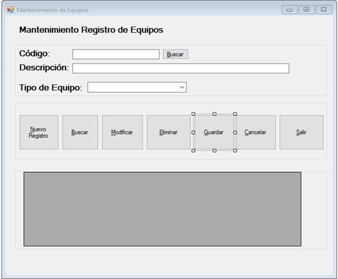Click the Salir button
This screenshot has width=338, height=279.
[301, 132]
